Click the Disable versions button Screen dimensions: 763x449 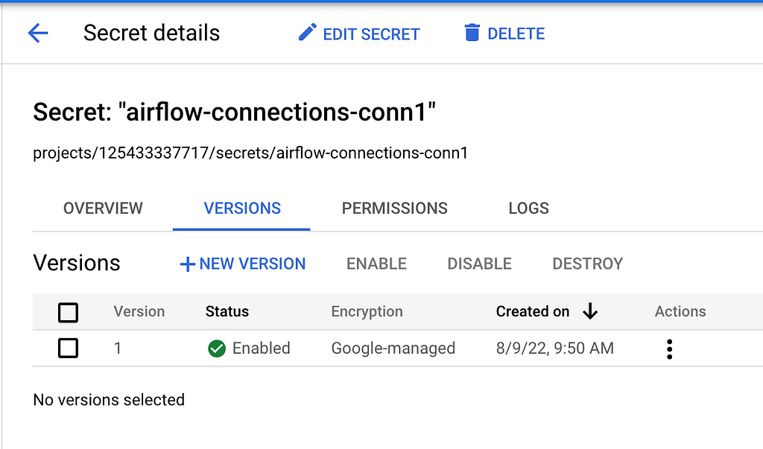(479, 264)
